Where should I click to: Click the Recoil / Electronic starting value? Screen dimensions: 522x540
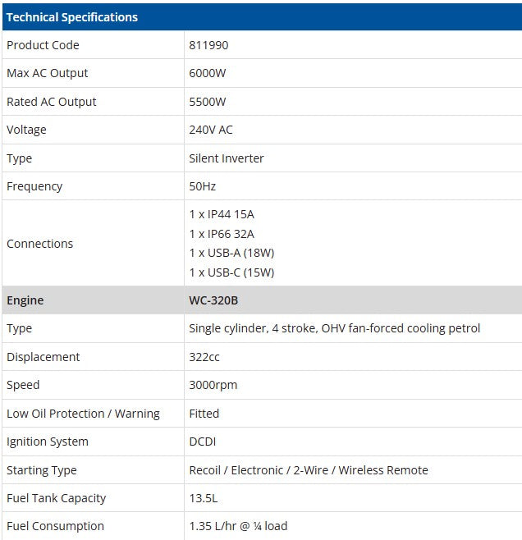point(309,470)
